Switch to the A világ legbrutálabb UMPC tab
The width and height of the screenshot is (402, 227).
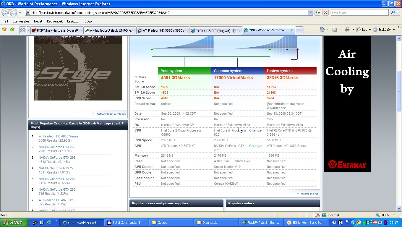[x=110, y=30]
